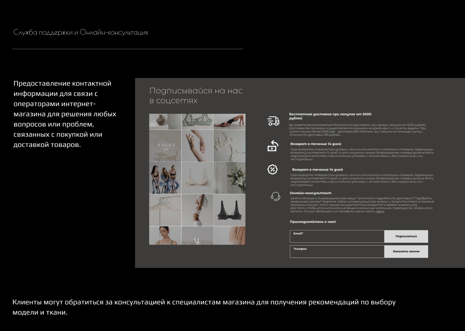465x331 pixels.
Task: Click the 'Служба поддержки и Онлайн-консультация' title
Action: coord(81,32)
